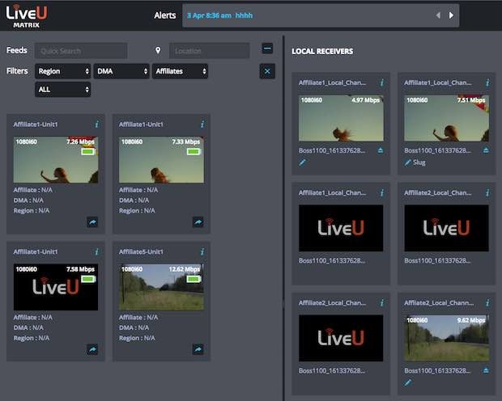Click the battery indicator on the 7.26 Mbps feed

coord(87,151)
